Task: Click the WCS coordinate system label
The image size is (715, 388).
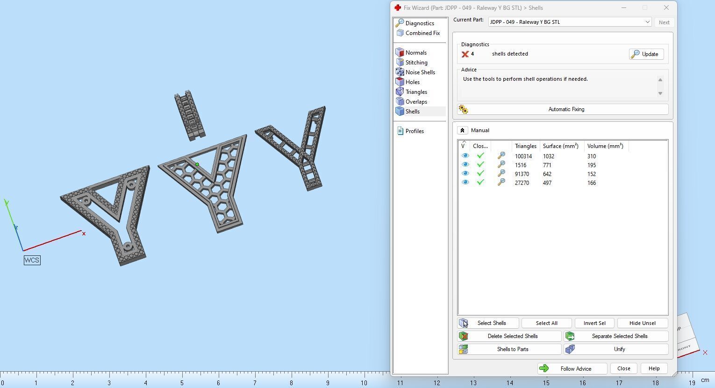Action: click(x=32, y=260)
